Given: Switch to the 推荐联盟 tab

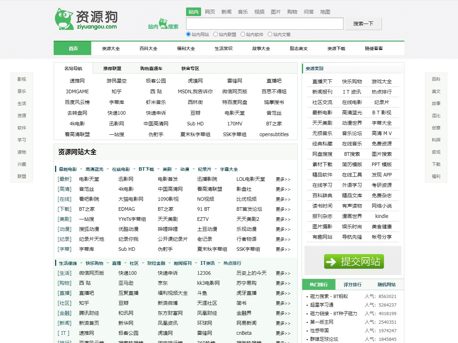Looking at the screenshot, I should pyautogui.click(x=112, y=69).
